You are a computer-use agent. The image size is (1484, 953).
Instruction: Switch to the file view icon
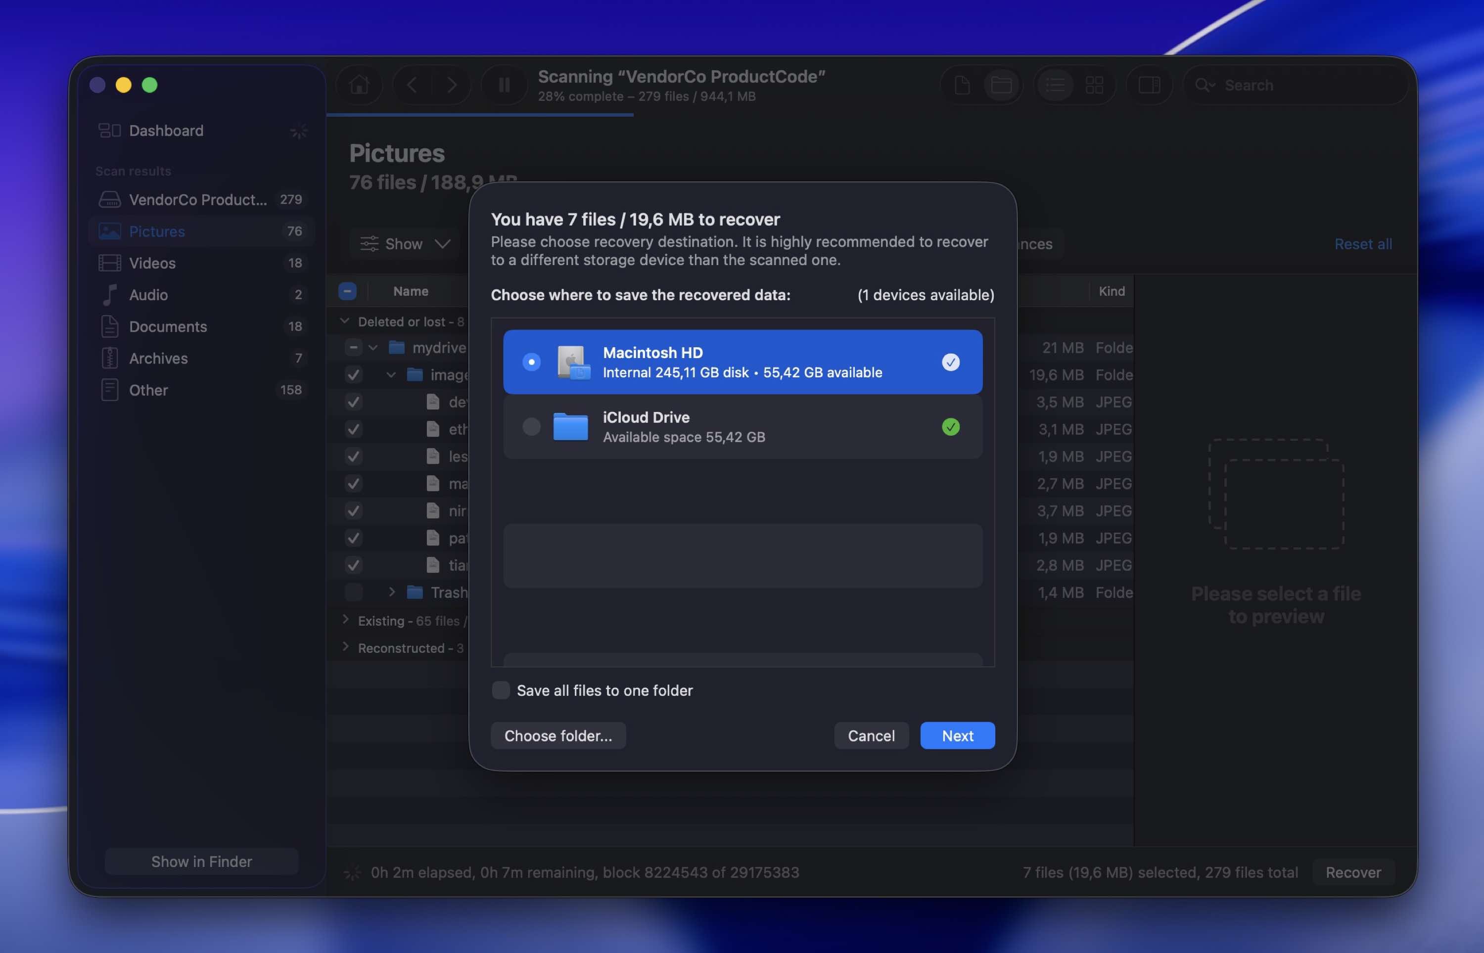click(962, 85)
